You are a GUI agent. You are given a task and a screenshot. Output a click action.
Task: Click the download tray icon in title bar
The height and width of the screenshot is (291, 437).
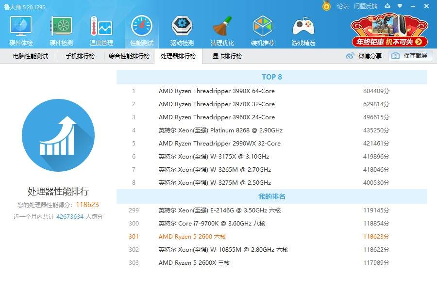[x=387, y=6]
